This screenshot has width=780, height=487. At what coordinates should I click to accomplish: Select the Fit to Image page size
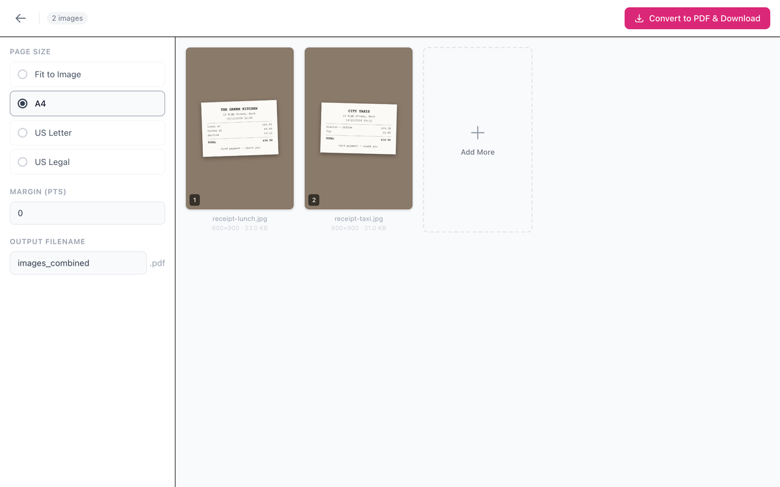click(x=87, y=74)
